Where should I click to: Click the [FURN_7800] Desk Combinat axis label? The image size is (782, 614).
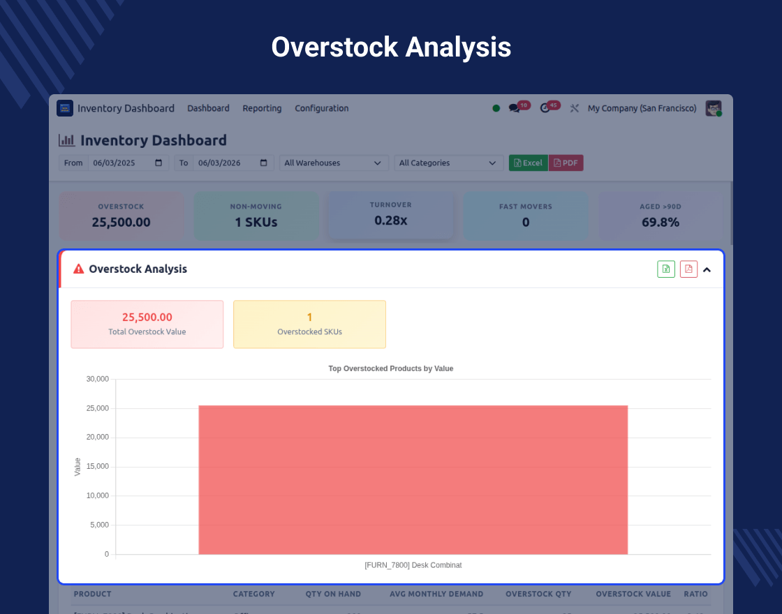[413, 565]
